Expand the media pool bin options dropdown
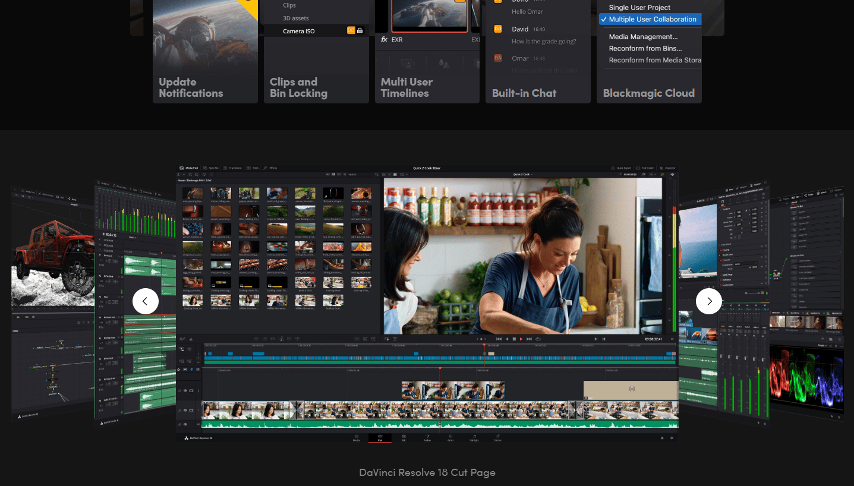The width and height of the screenshot is (854, 486). tap(182, 175)
